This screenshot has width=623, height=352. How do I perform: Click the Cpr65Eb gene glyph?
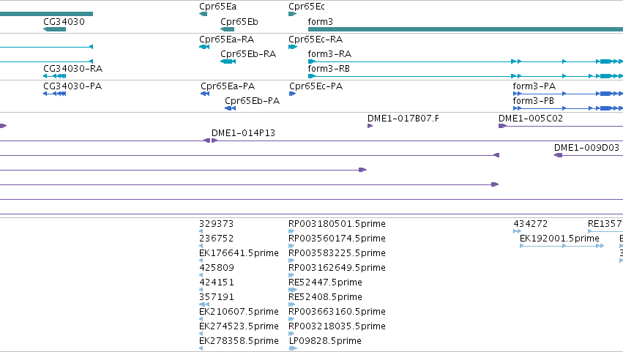click(x=227, y=29)
